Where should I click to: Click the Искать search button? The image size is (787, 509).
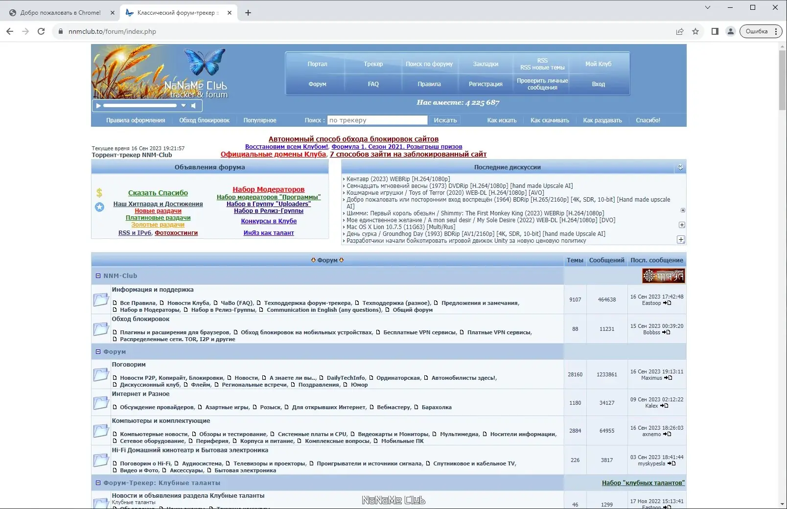445,120
